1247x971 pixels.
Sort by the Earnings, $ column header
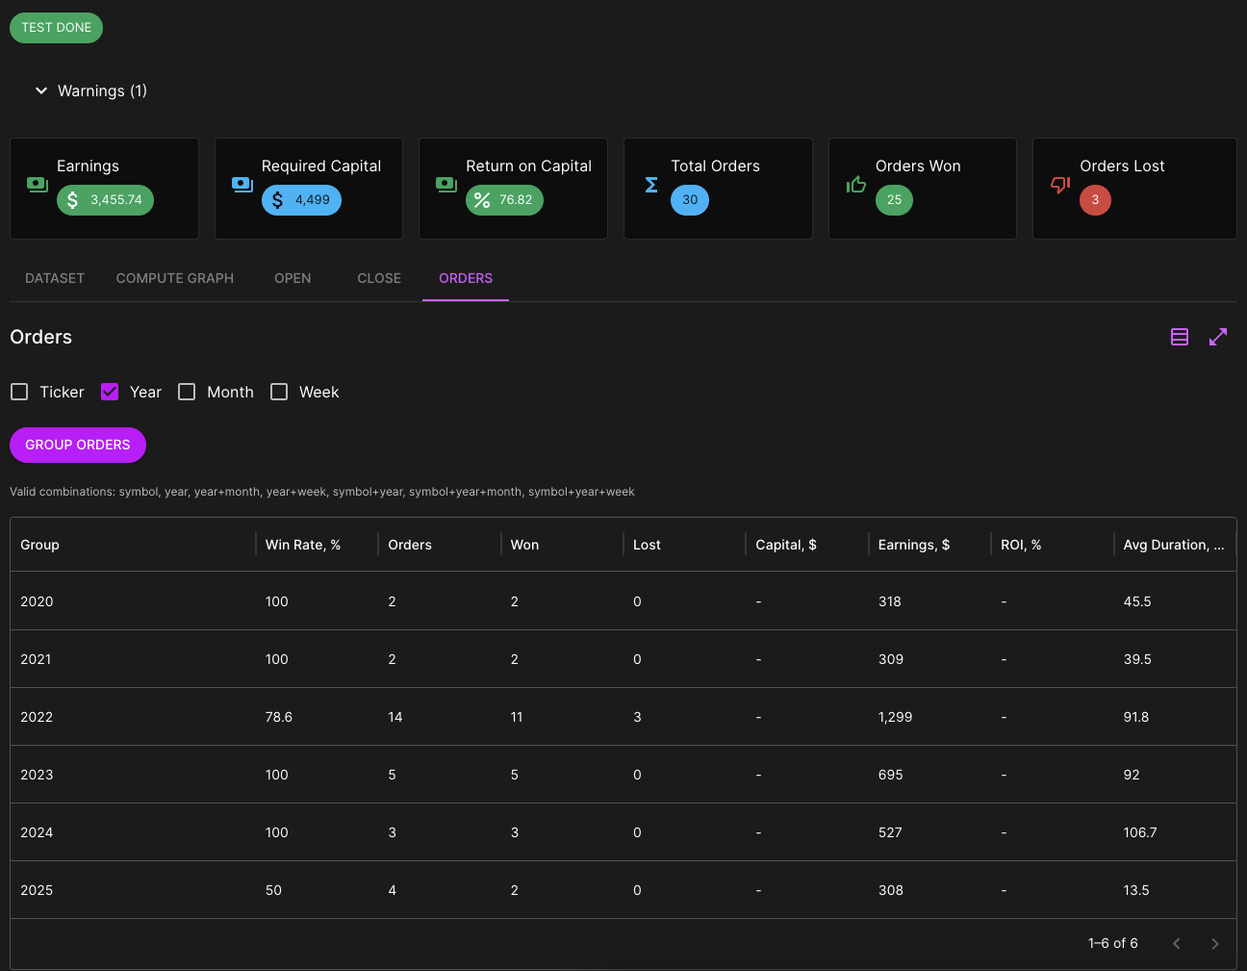(929, 545)
